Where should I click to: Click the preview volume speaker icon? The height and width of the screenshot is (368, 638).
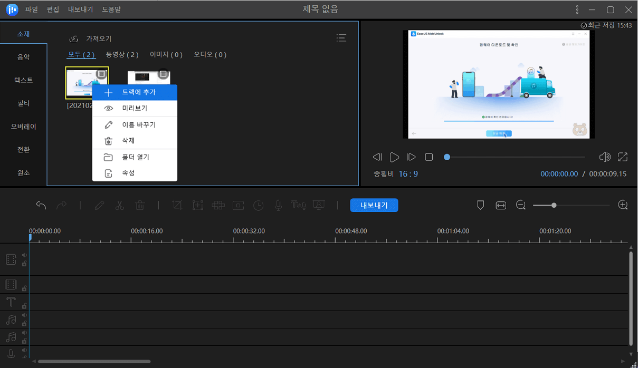[605, 157]
